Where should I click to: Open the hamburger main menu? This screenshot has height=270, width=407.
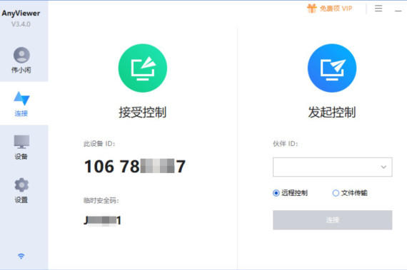[378, 9]
